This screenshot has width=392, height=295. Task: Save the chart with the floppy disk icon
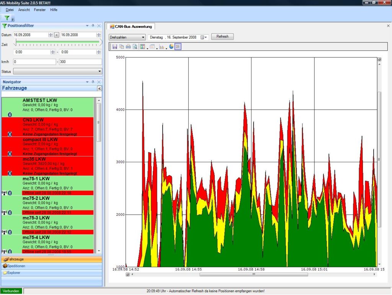pos(115,47)
